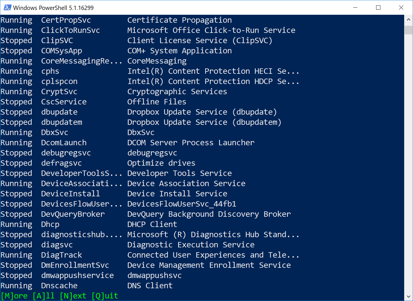Click the CscService service name
Viewport: 413px width, 301px height.
64,102
